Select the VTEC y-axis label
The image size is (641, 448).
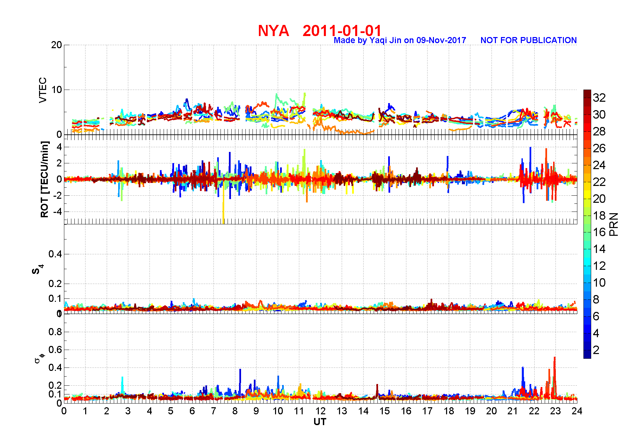tap(43, 90)
